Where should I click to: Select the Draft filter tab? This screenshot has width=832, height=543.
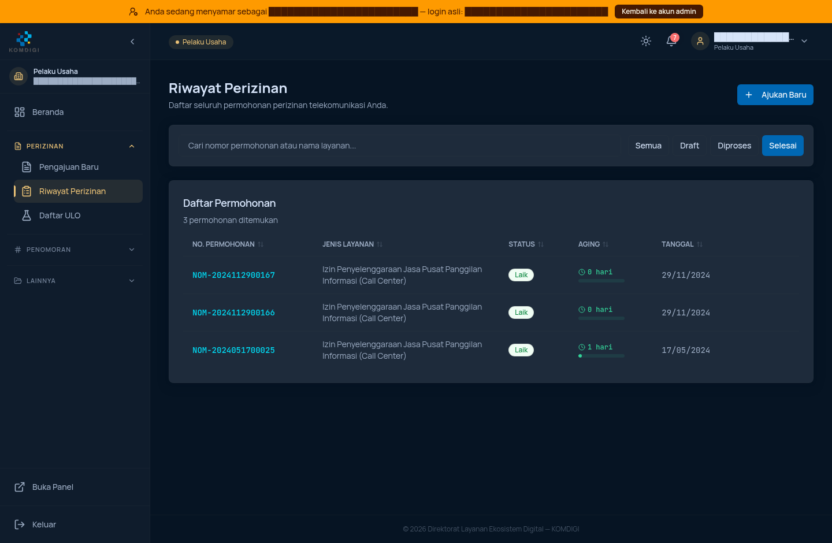point(689,146)
